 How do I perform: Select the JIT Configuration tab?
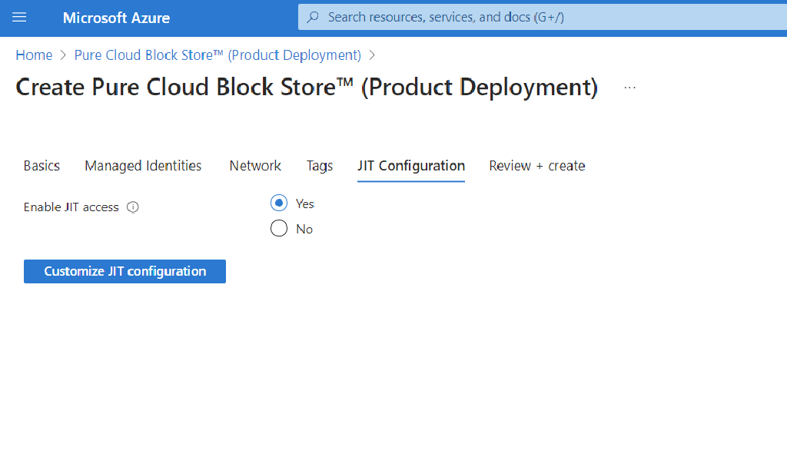[x=410, y=165]
